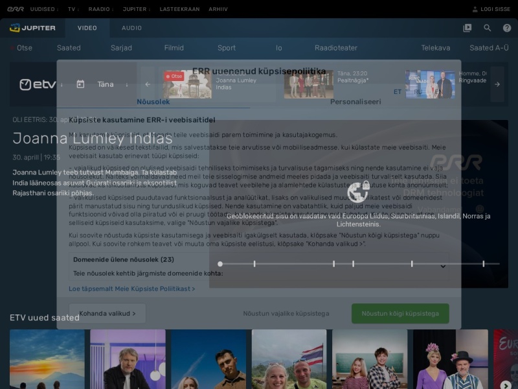Open the Telekava schedule page
The height and width of the screenshot is (389, 518).
coord(435,47)
